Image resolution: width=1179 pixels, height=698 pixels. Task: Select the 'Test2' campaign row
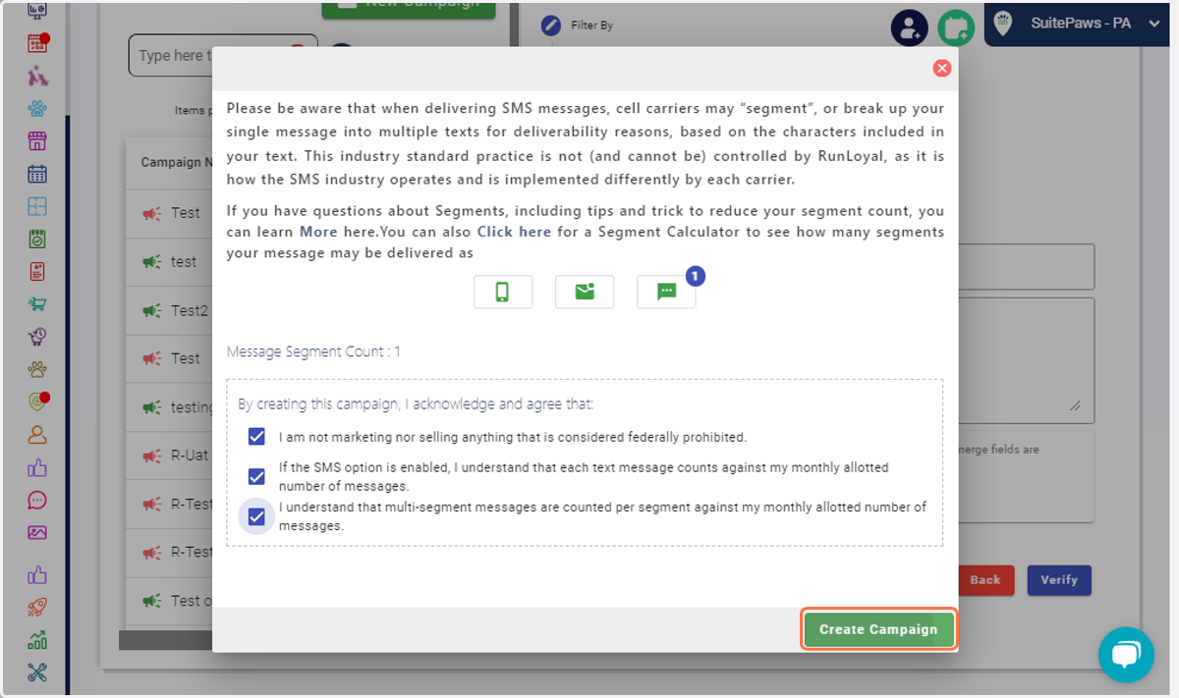tap(169, 310)
